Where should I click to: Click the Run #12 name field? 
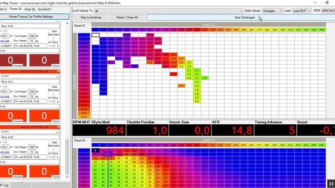point(30,137)
